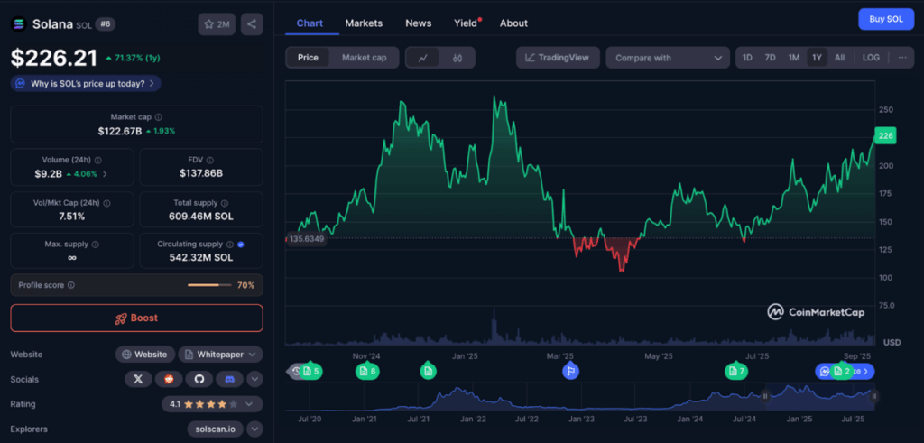The height and width of the screenshot is (443, 924).
Task: Expand more socials chevron
Action: tap(254, 379)
